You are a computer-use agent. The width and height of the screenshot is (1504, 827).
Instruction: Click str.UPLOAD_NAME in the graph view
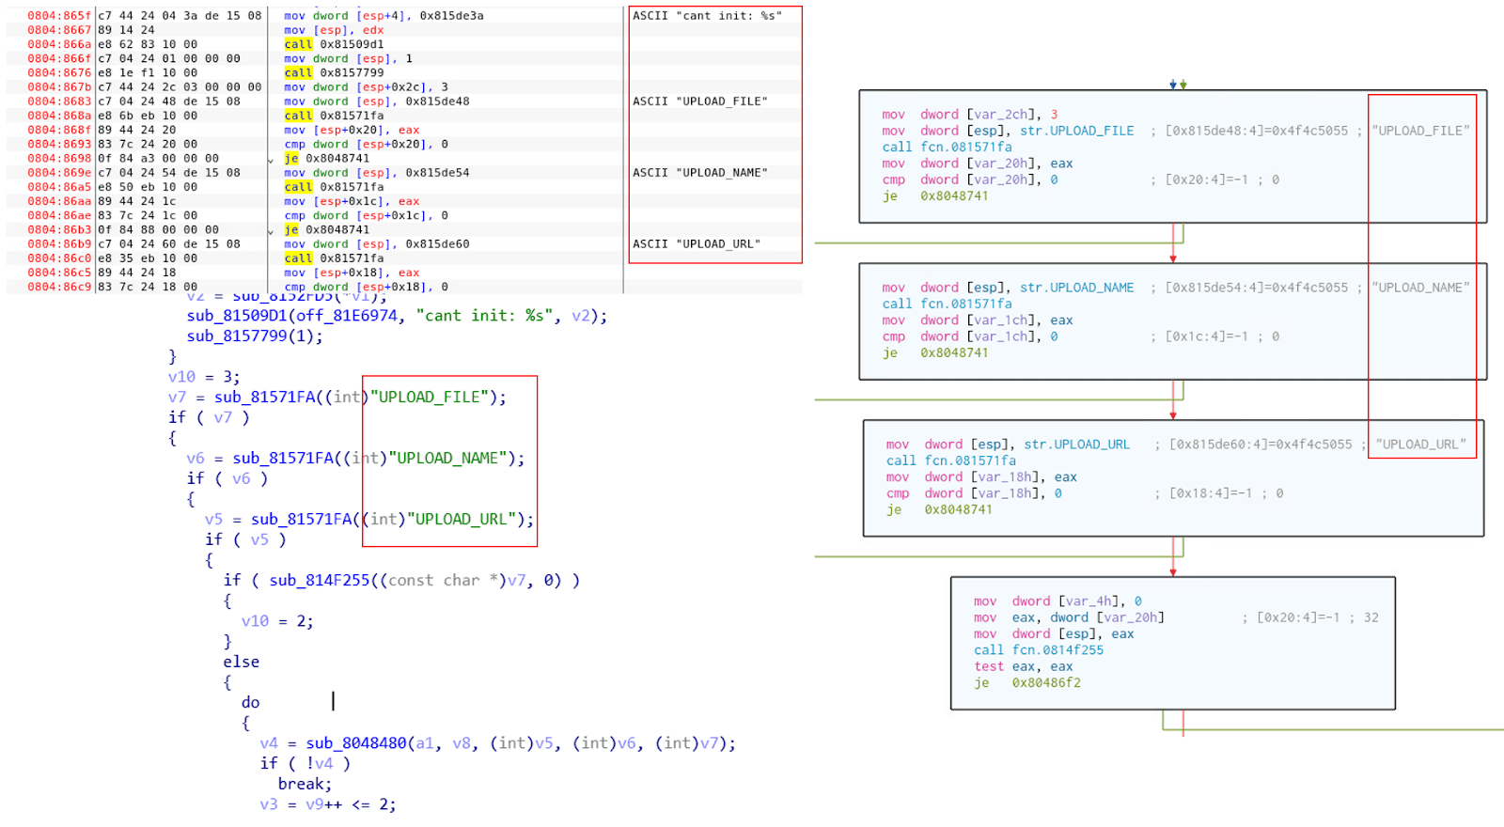(1077, 288)
